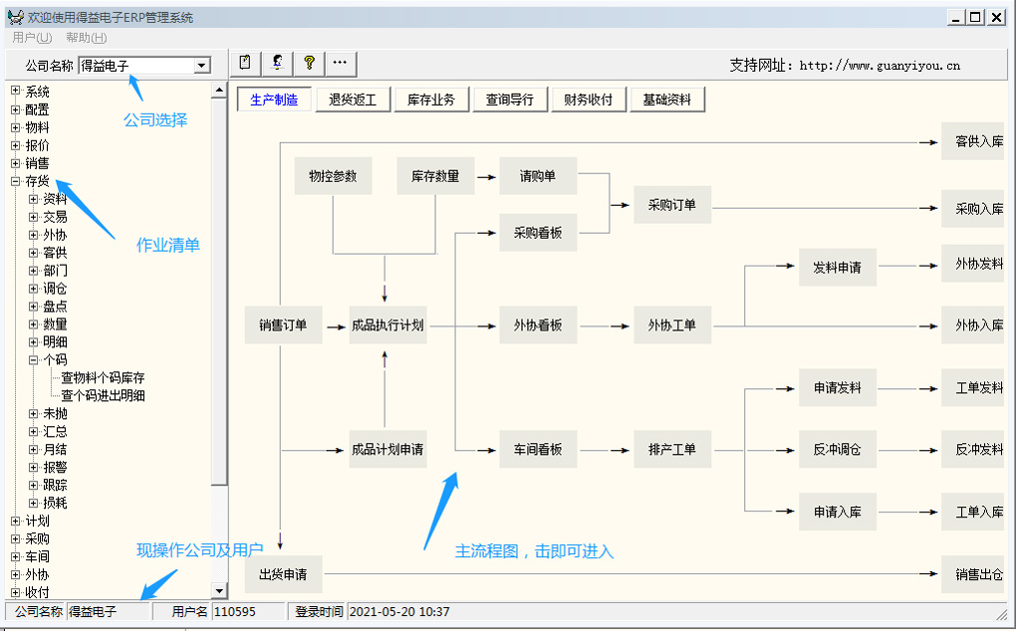Viewport: 1016px width, 631px height.
Task: Click the tree panel scroll down arrow
Action: click(x=220, y=591)
